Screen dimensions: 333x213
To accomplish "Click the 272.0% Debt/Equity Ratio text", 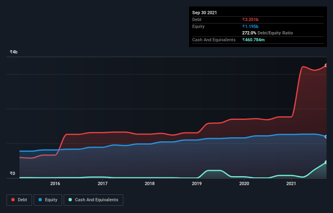I will [267, 33].
